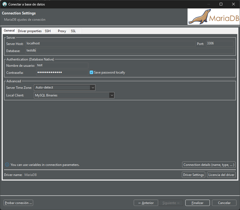Go to the SSL tab

[73, 31]
